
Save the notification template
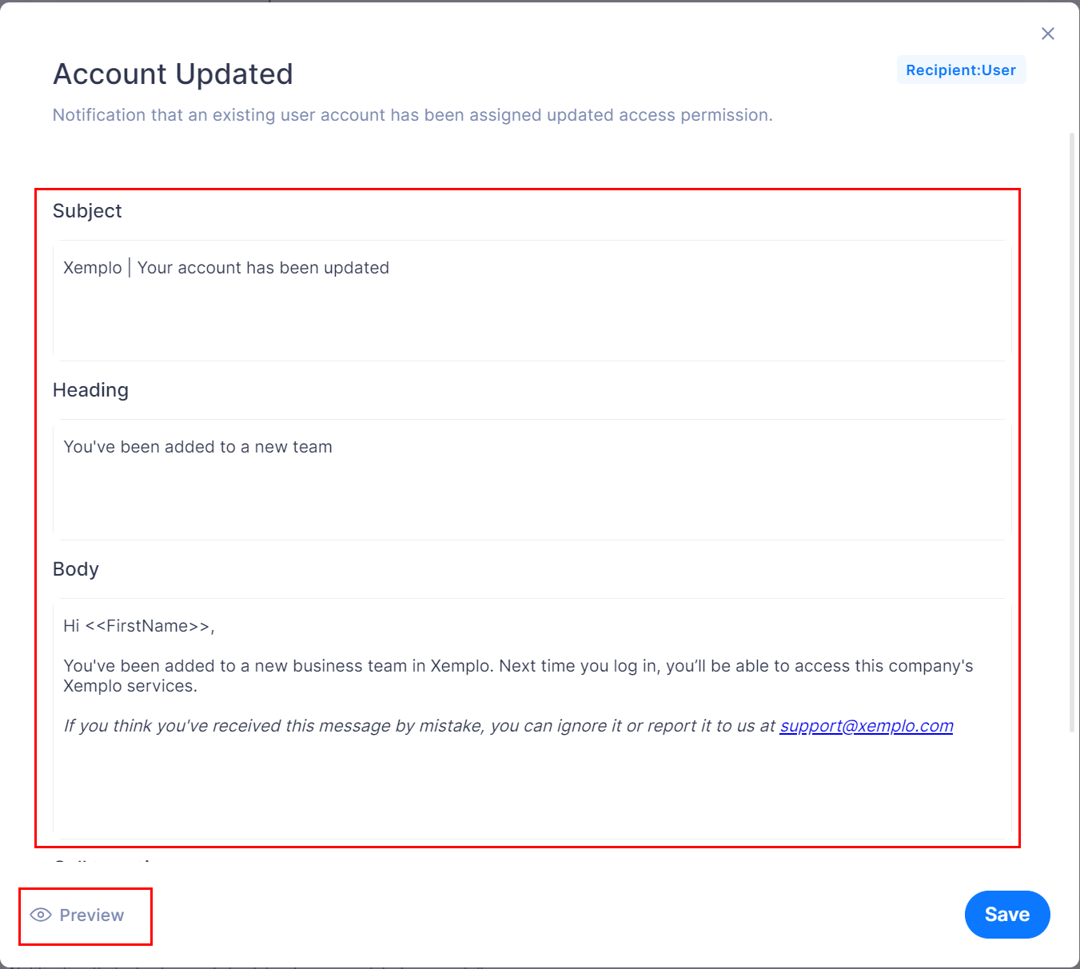1007,915
